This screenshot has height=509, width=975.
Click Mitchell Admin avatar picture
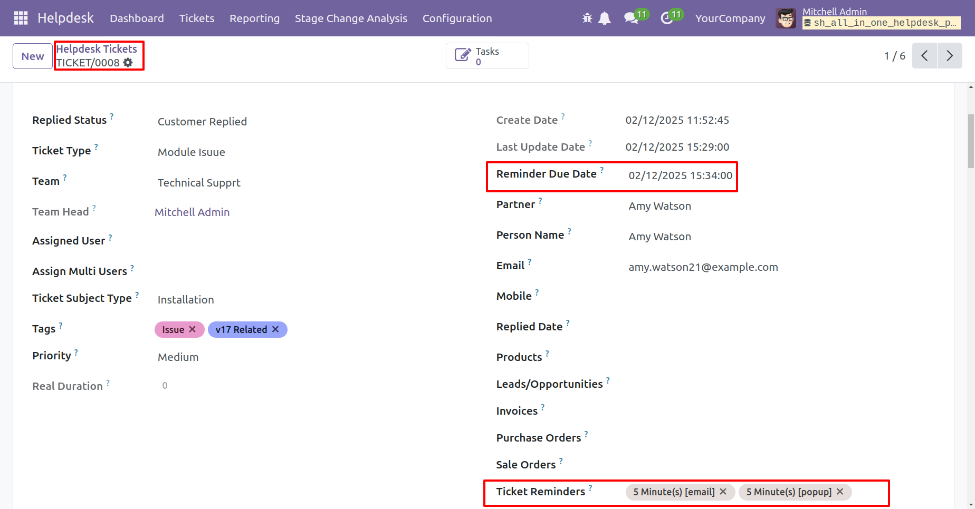[786, 18]
